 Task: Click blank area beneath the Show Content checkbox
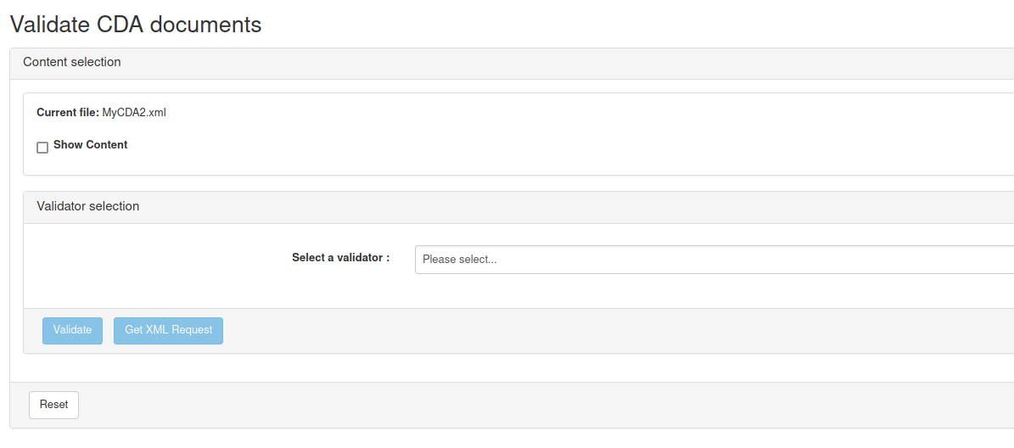tap(255, 164)
